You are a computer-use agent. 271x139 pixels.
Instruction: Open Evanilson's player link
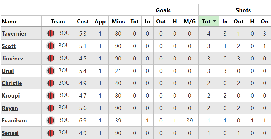point(14,121)
